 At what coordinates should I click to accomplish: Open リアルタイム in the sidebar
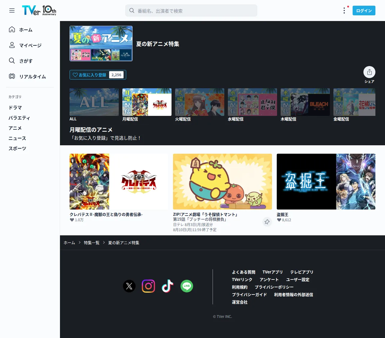(32, 77)
